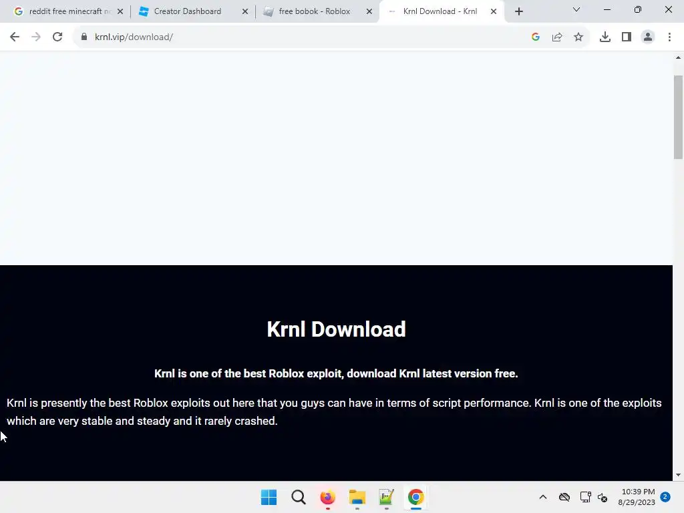This screenshot has width=684, height=513.
Task: Select the Krnl Download - Krnl tab
Action: point(440,11)
